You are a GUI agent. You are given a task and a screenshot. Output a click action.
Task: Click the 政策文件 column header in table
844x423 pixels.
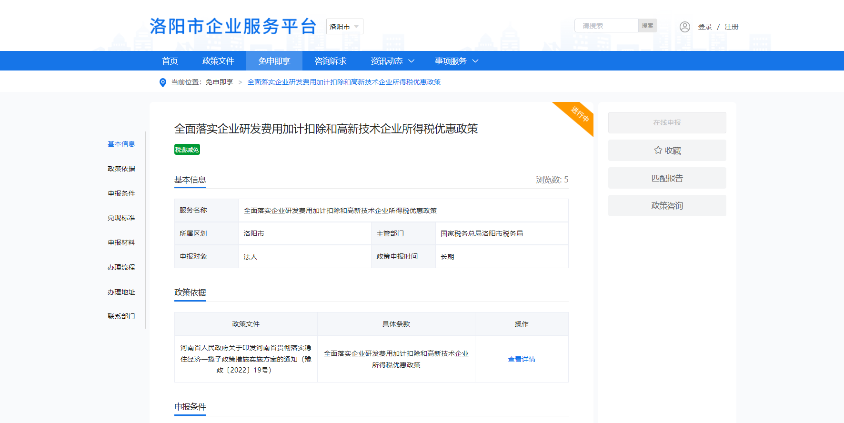tap(246, 324)
